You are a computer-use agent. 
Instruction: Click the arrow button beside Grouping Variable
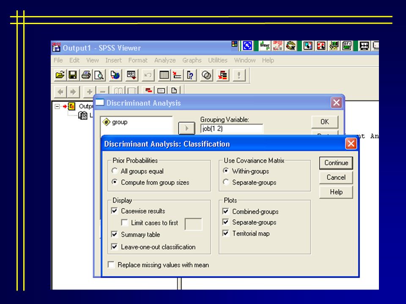click(187, 128)
